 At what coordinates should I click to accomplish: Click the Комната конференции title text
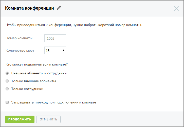click(x=29, y=8)
